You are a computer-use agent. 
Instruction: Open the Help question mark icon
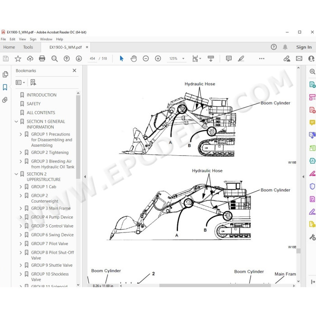(274, 47)
